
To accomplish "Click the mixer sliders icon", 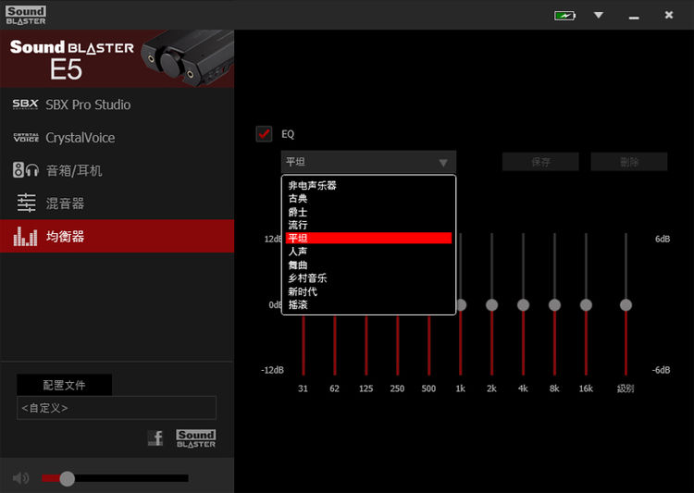I will (26, 203).
